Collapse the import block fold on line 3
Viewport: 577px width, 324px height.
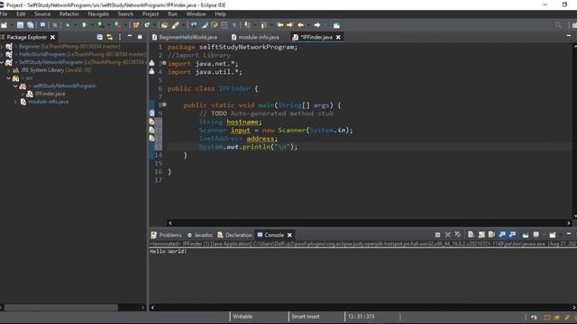tap(164, 63)
